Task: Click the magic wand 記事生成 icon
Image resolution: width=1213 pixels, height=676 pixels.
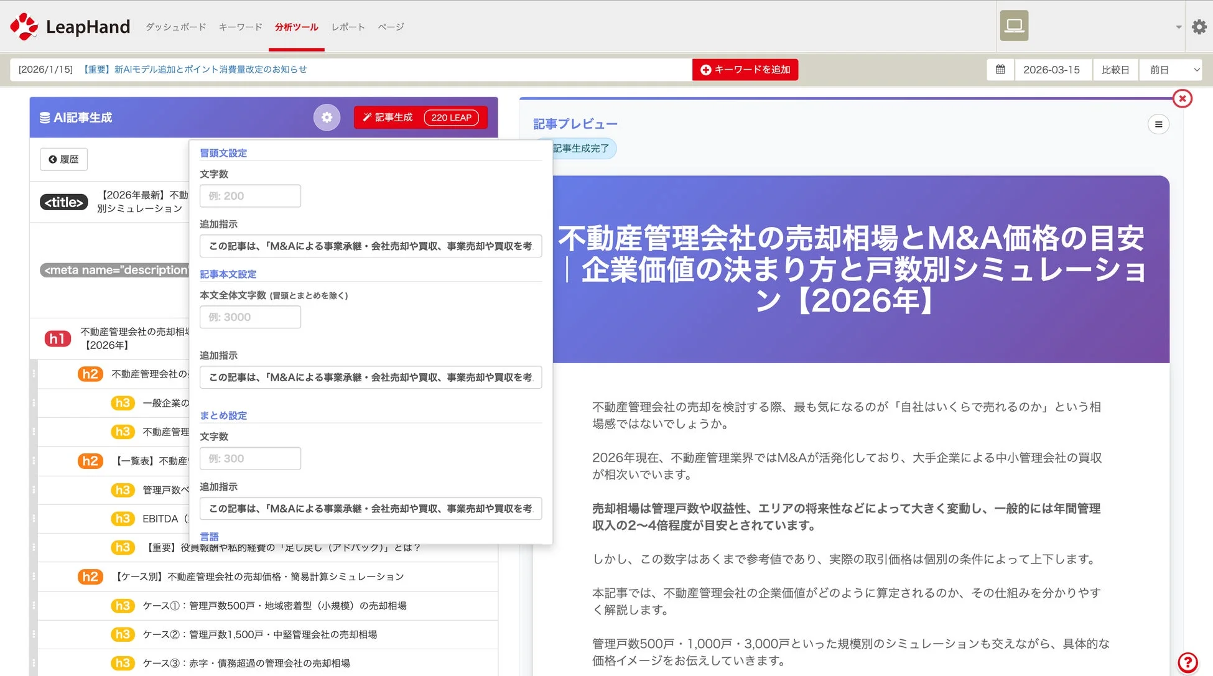Action: point(366,117)
